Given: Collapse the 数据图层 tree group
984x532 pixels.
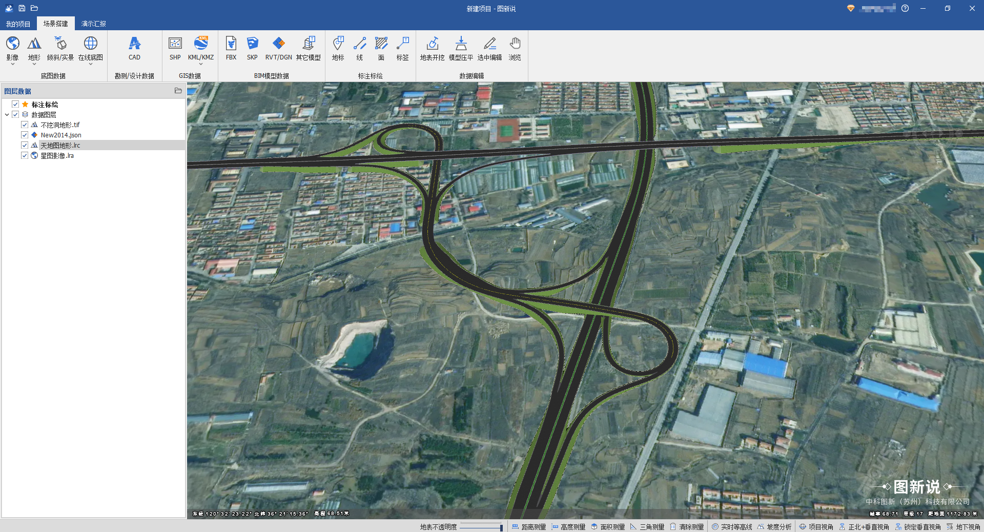Looking at the screenshot, I should click(7, 115).
